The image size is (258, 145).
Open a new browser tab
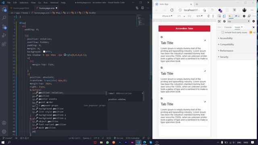tap(197, 4)
